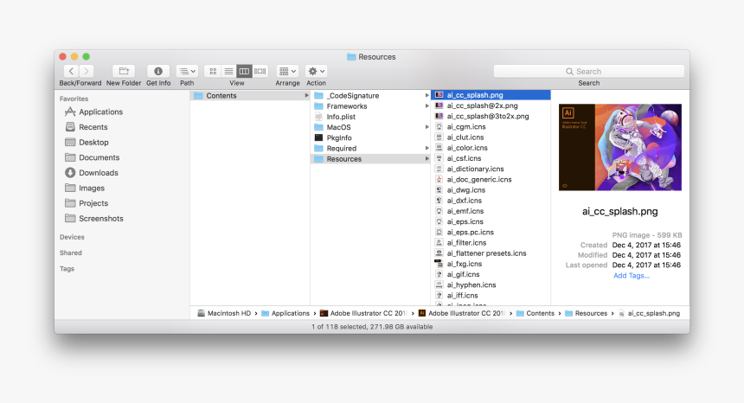Switch to cover flow view

tap(260, 71)
